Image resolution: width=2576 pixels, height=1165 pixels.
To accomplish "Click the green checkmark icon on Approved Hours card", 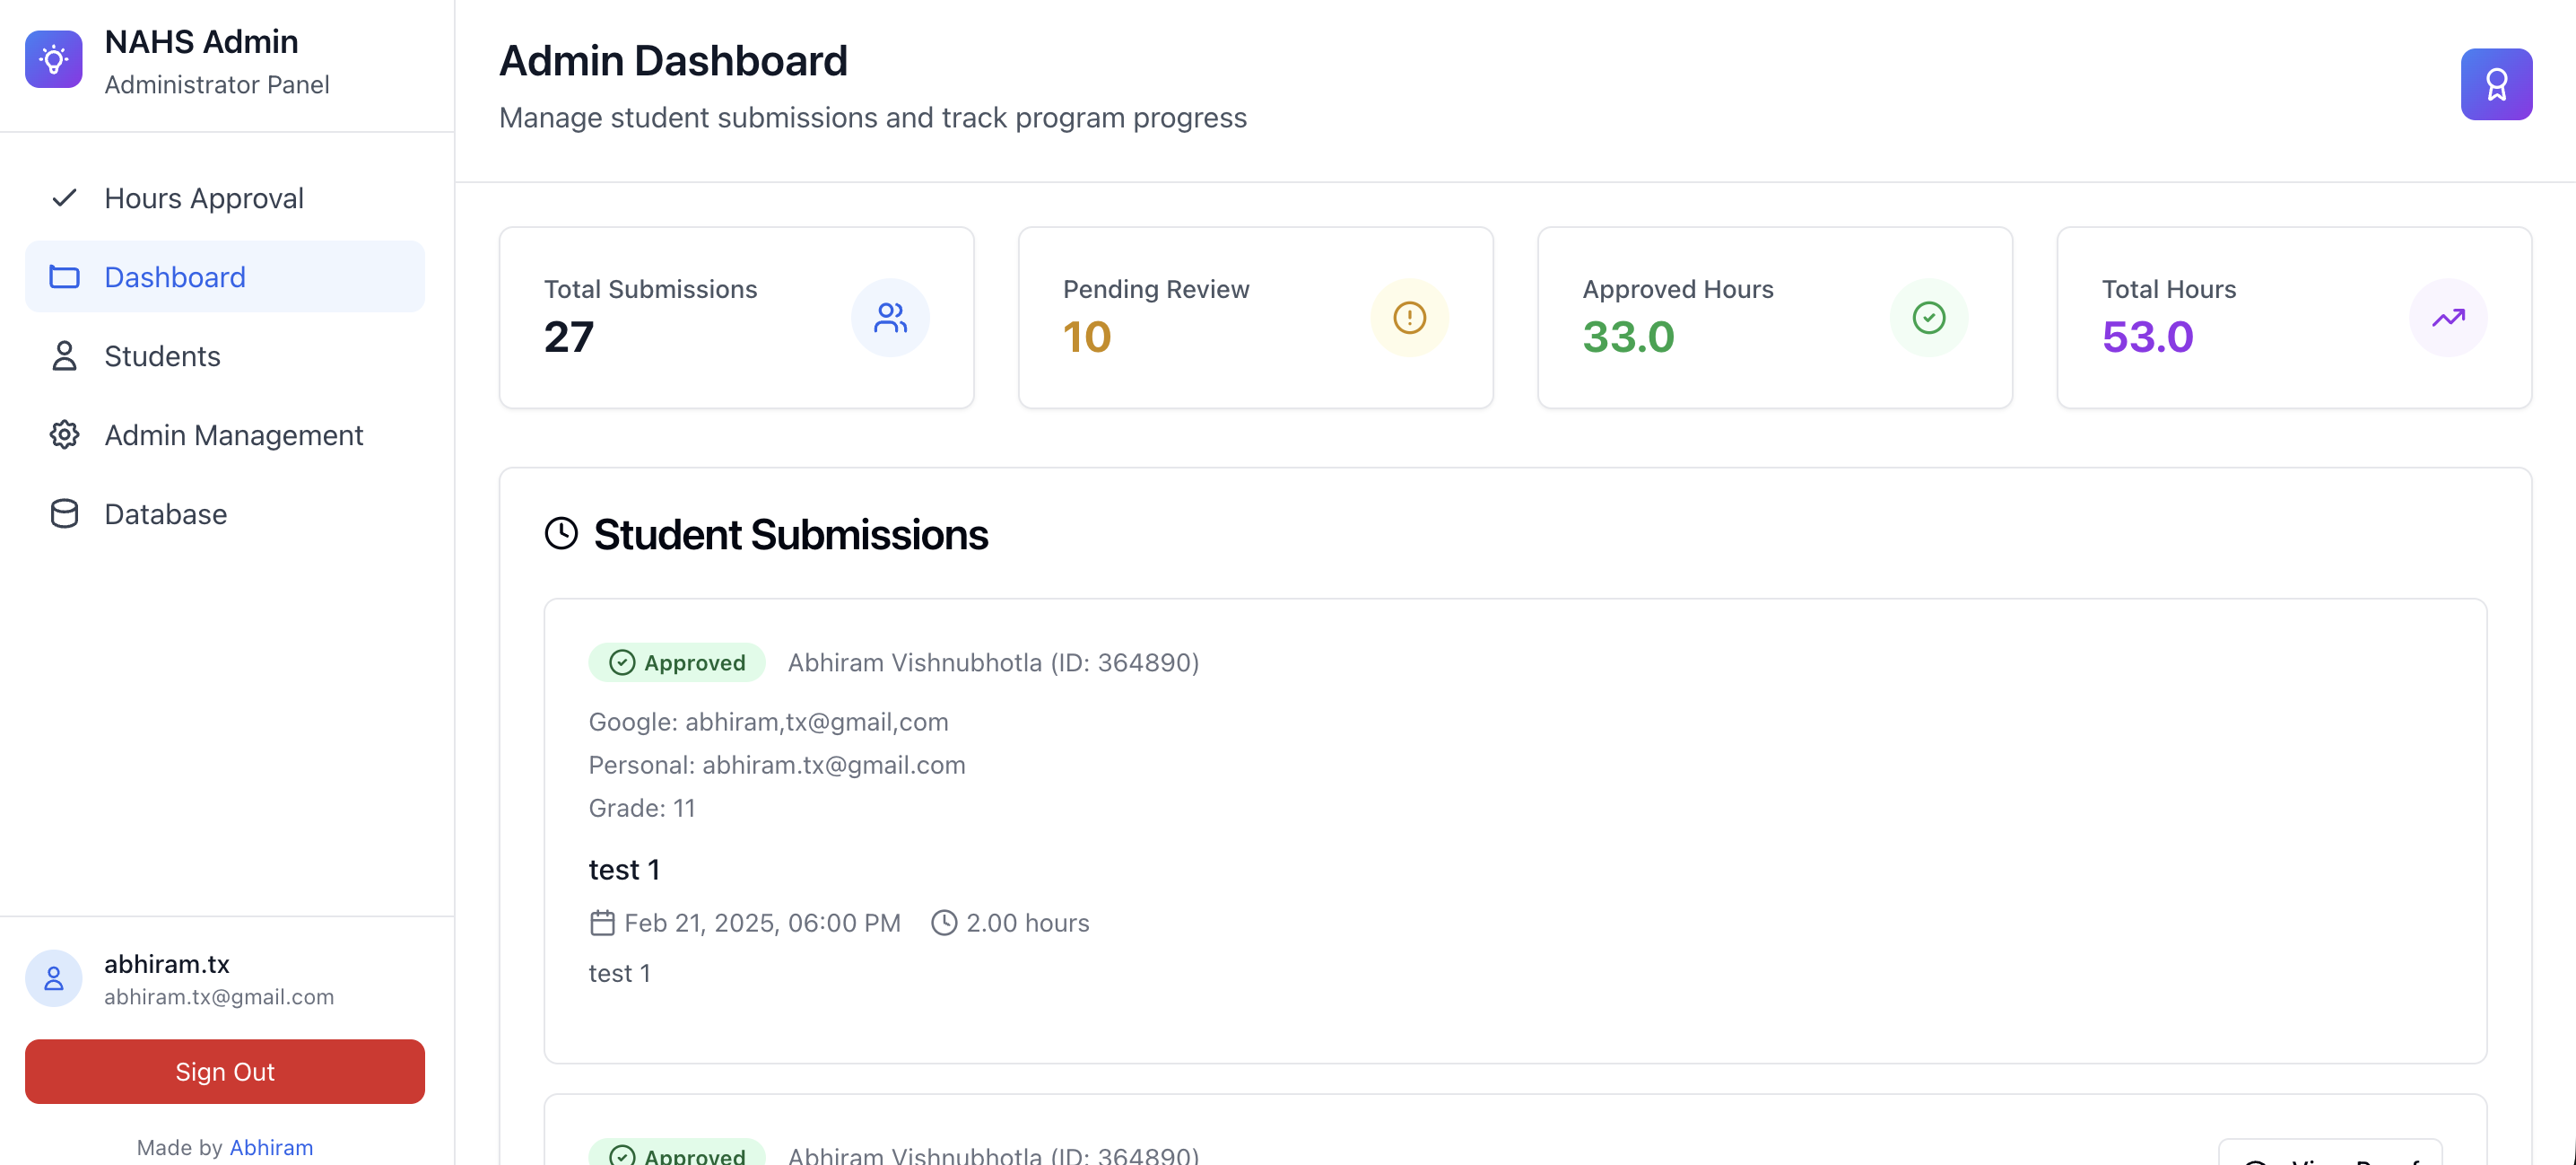I will click(1929, 317).
